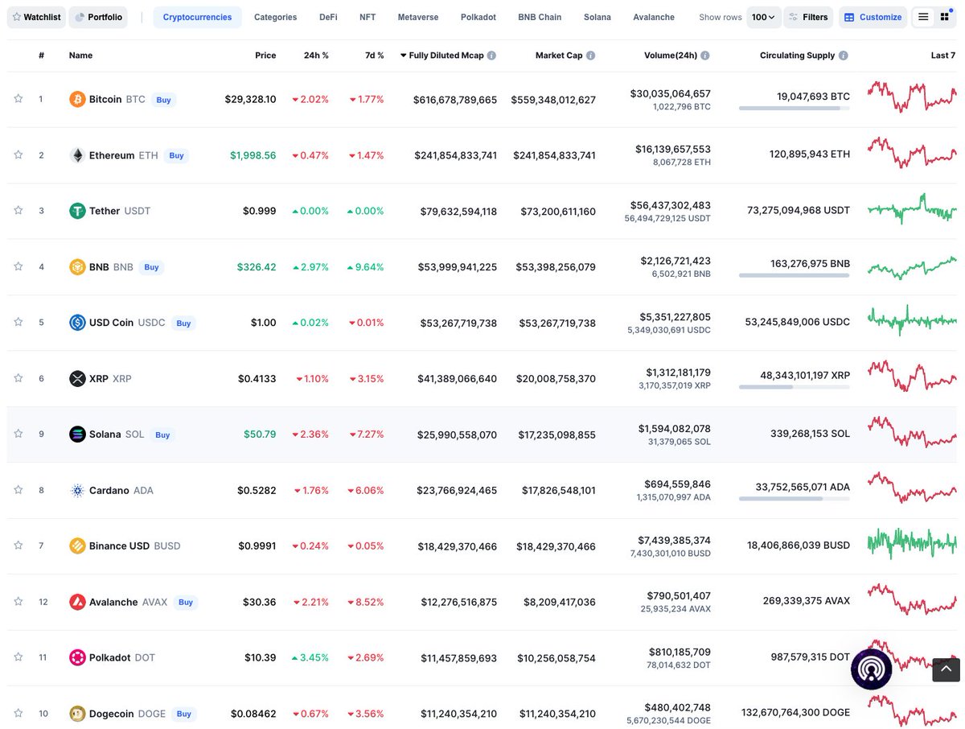Open the Binance USD 7-day sparkline chart
Image resolution: width=965 pixels, height=729 pixels.
pyautogui.click(x=912, y=544)
